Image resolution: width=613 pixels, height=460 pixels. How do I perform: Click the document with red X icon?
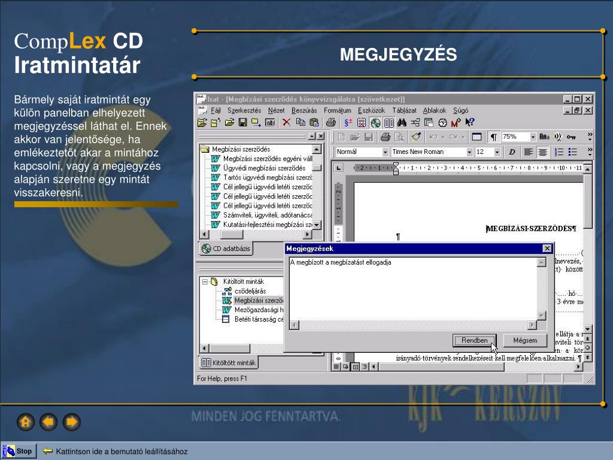[362, 123]
